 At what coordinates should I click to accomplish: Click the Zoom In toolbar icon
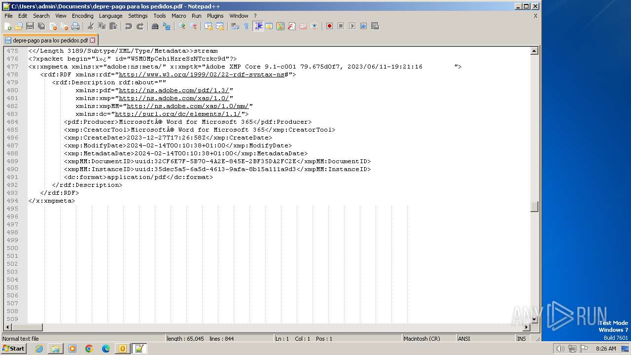coord(182,26)
